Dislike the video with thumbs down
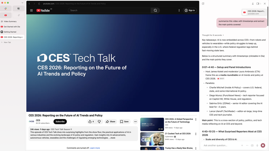 click(x=99, y=122)
